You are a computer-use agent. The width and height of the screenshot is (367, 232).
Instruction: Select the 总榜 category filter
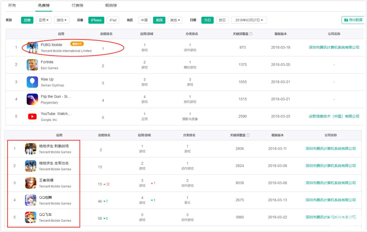27,20
